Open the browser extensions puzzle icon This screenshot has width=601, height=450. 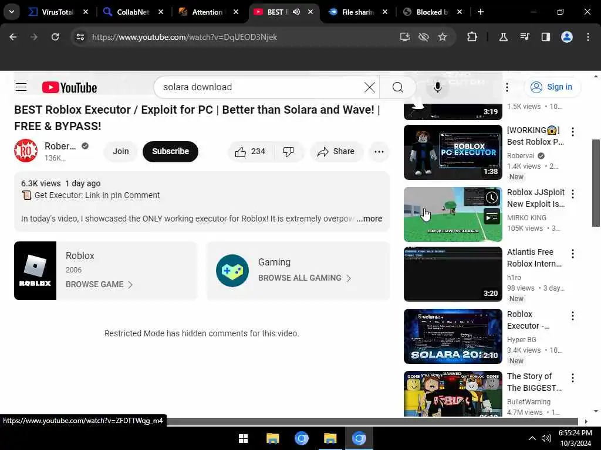point(472,37)
